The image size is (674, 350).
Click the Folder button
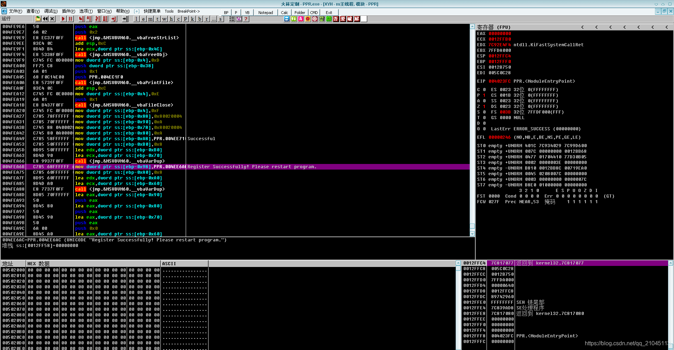(300, 13)
